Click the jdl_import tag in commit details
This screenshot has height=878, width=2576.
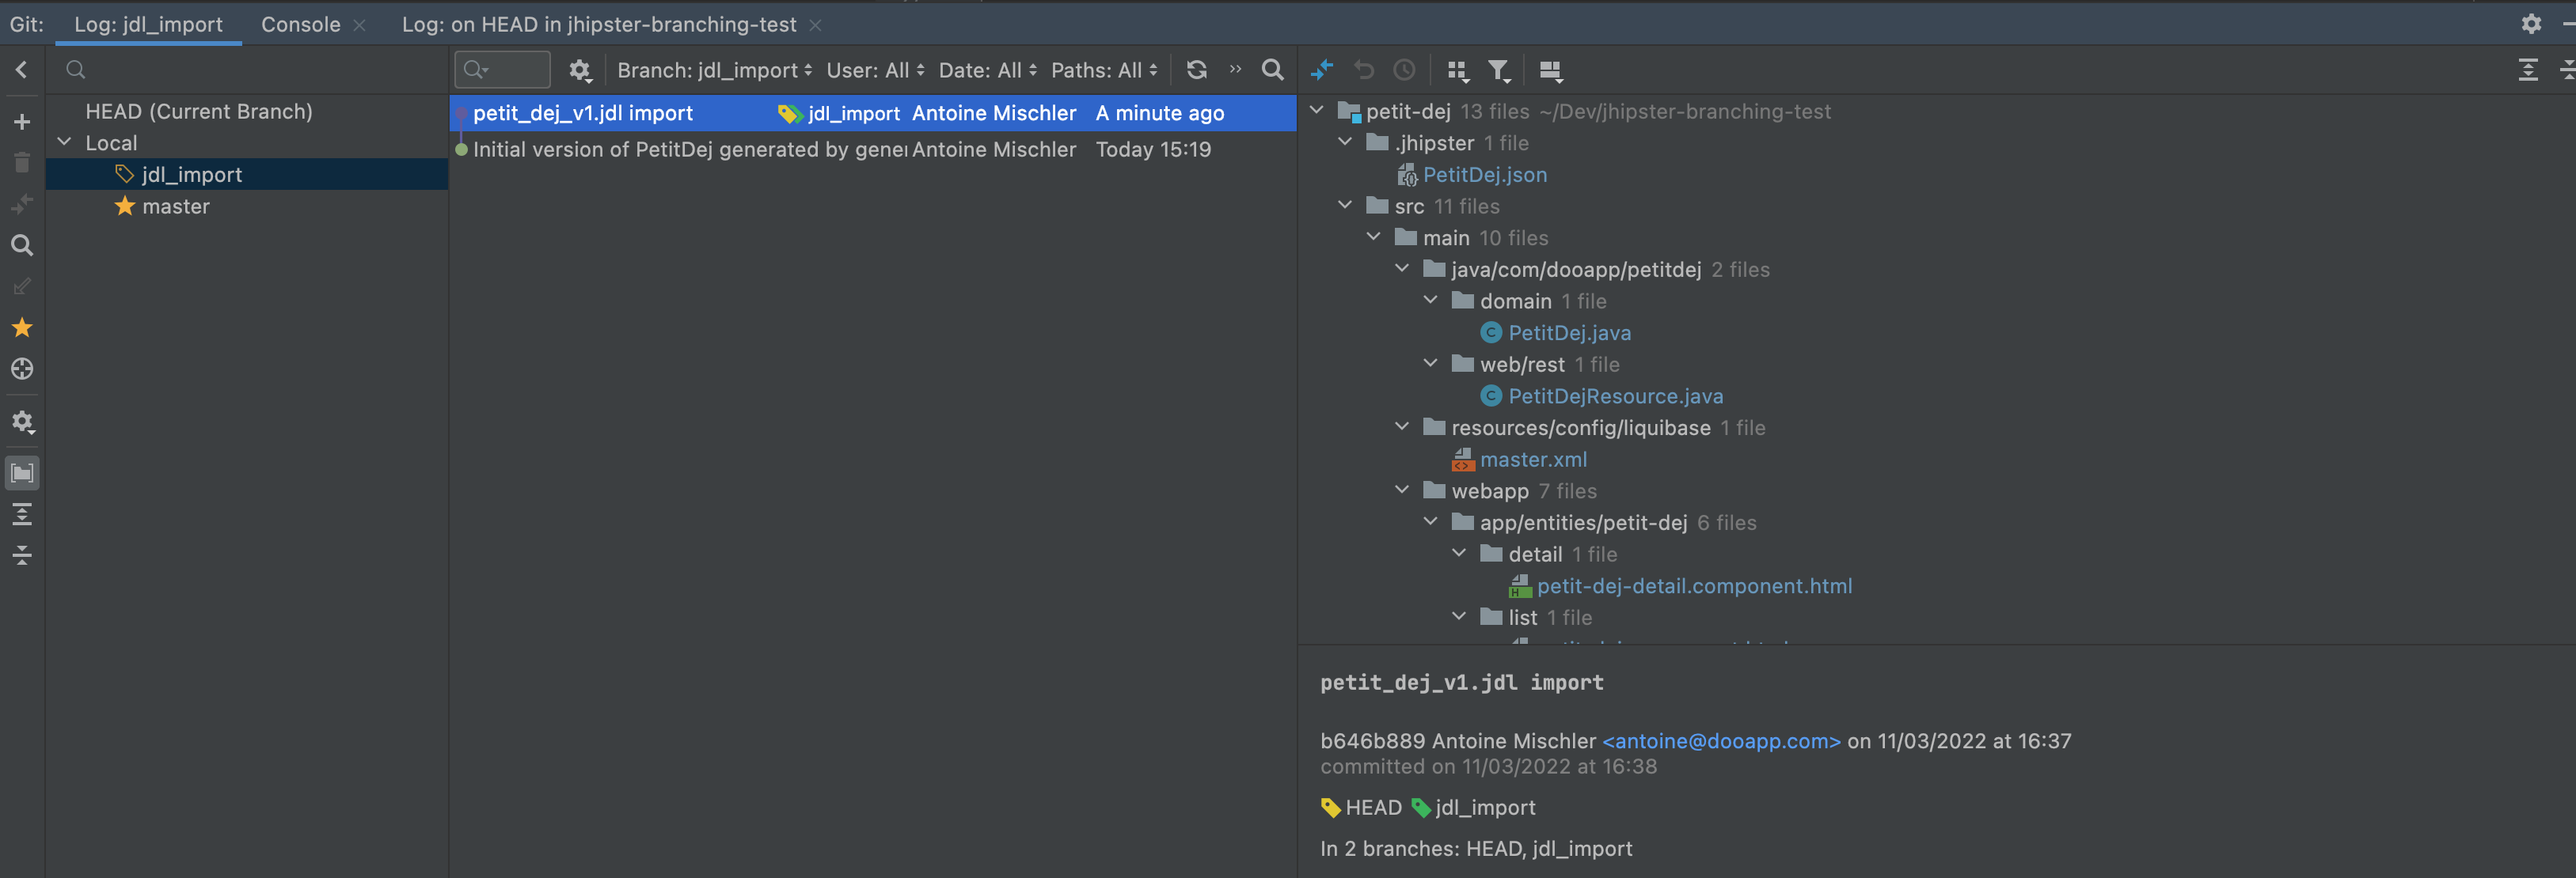pos(1473,807)
